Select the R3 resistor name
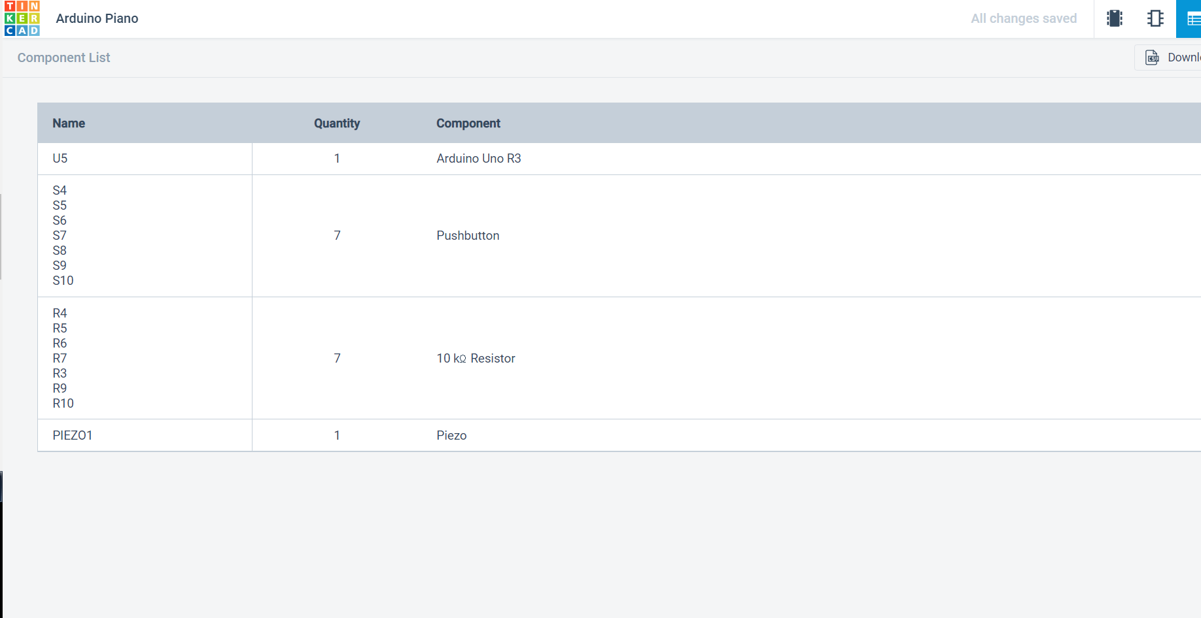The width and height of the screenshot is (1201, 618). click(x=60, y=374)
